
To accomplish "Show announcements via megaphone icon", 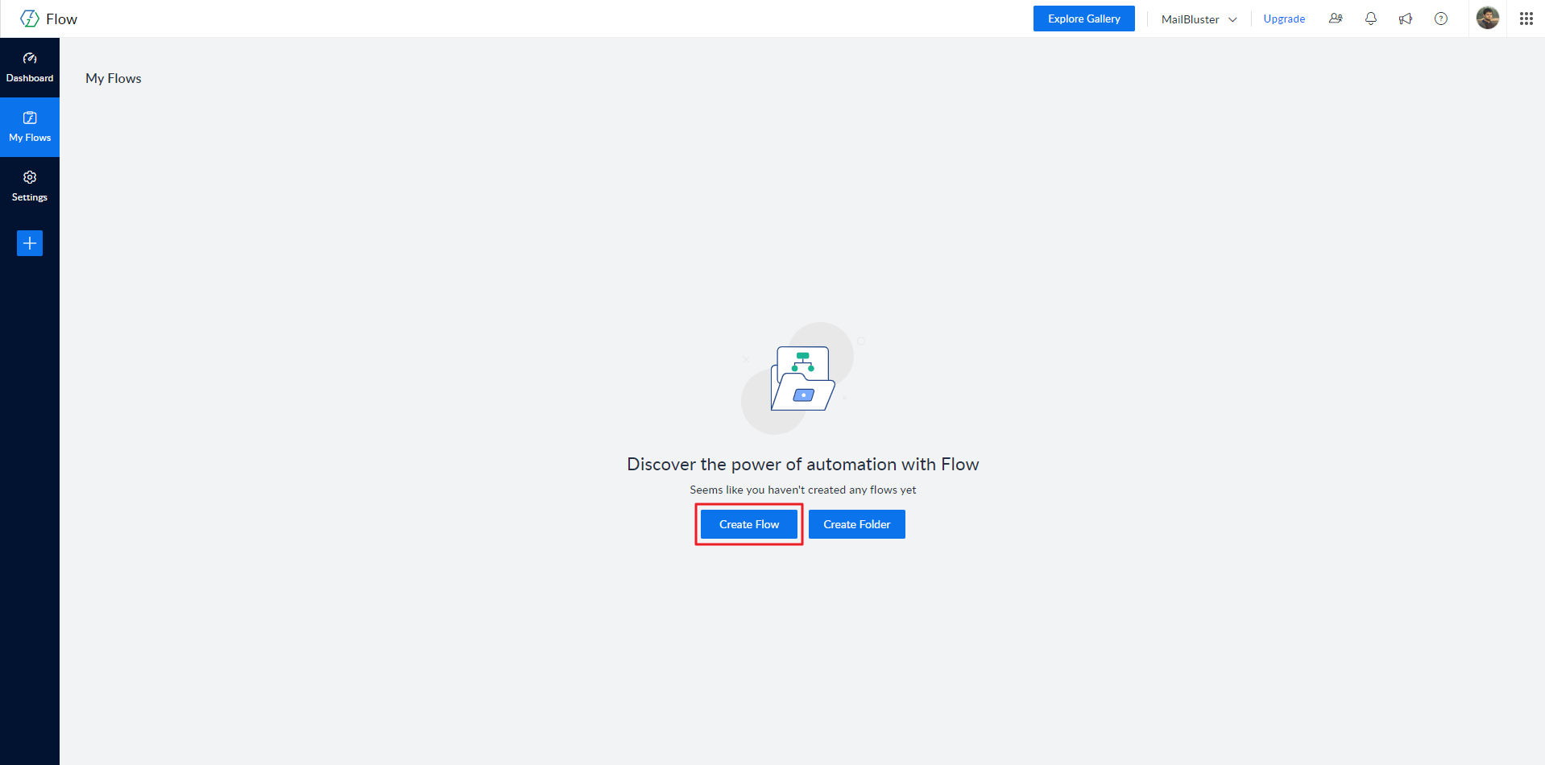I will pyautogui.click(x=1406, y=19).
